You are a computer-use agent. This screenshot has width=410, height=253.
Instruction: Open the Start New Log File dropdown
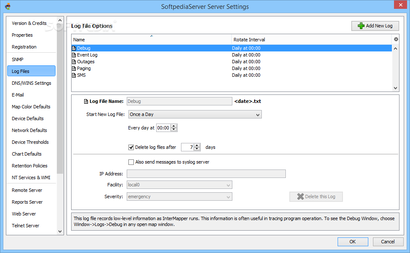tap(195, 114)
